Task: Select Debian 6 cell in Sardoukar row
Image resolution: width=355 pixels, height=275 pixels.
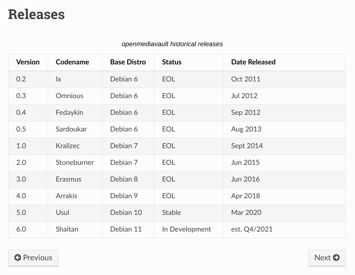Action: pos(124,129)
